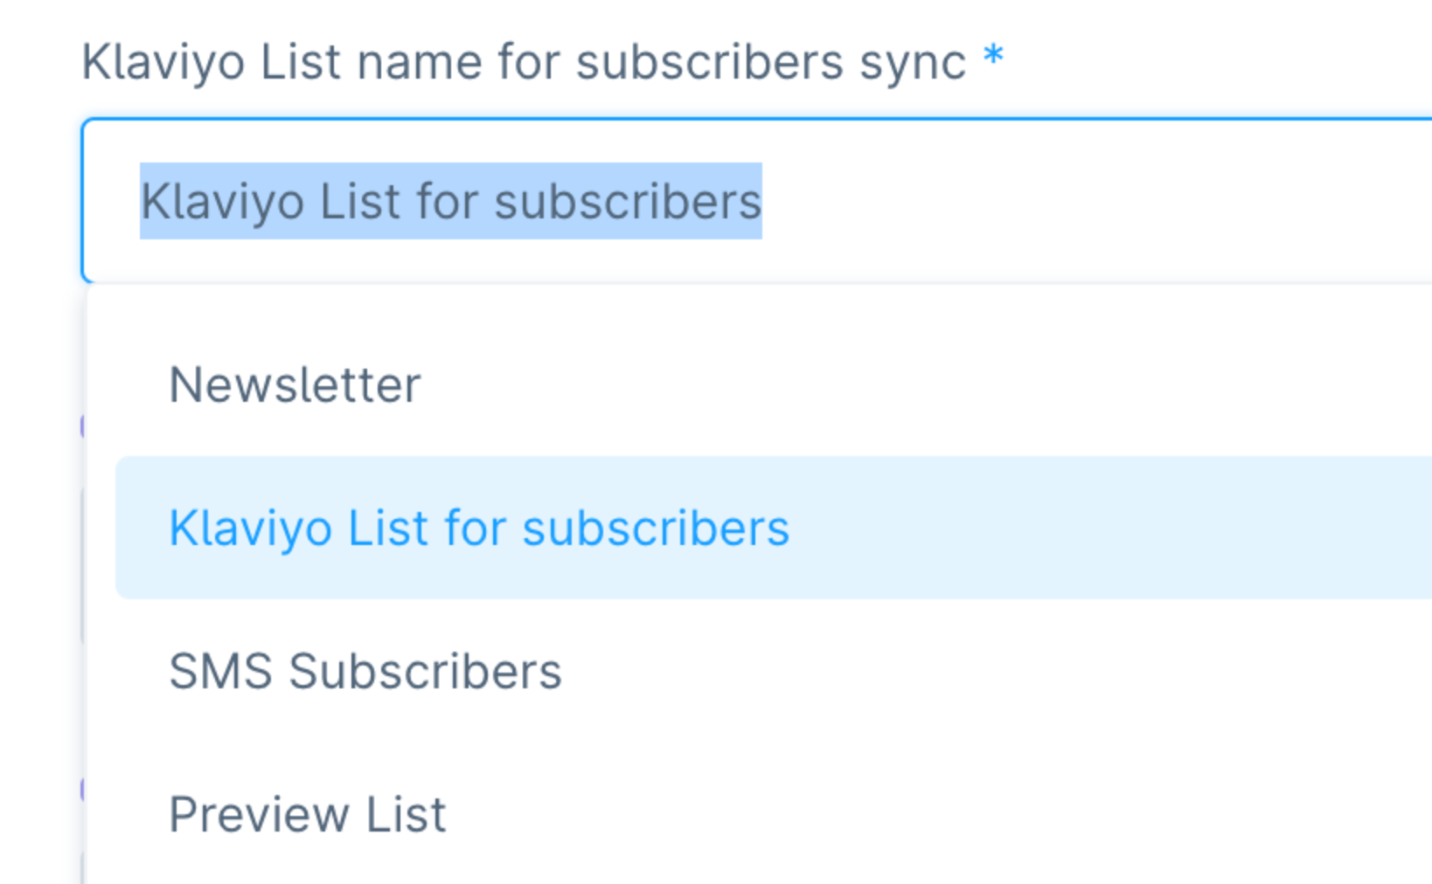
Task: Click empty space right of the selected input text
Action: coord(1093,202)
